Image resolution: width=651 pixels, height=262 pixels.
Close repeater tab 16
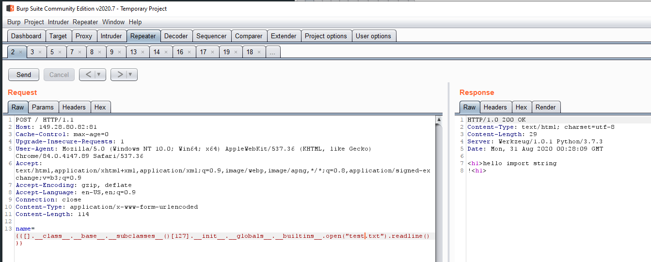pyautogui.click(x=189, y=52)
